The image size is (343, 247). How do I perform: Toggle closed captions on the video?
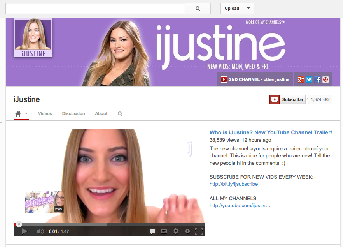tap(164, 231)
